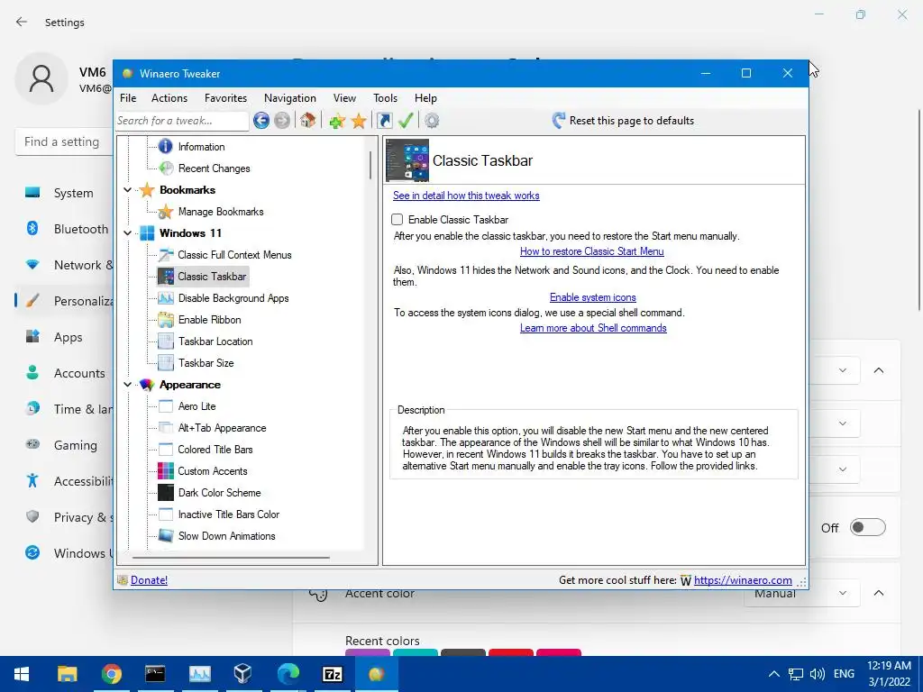Open Taskbar Location tweak

click(215, 341)
